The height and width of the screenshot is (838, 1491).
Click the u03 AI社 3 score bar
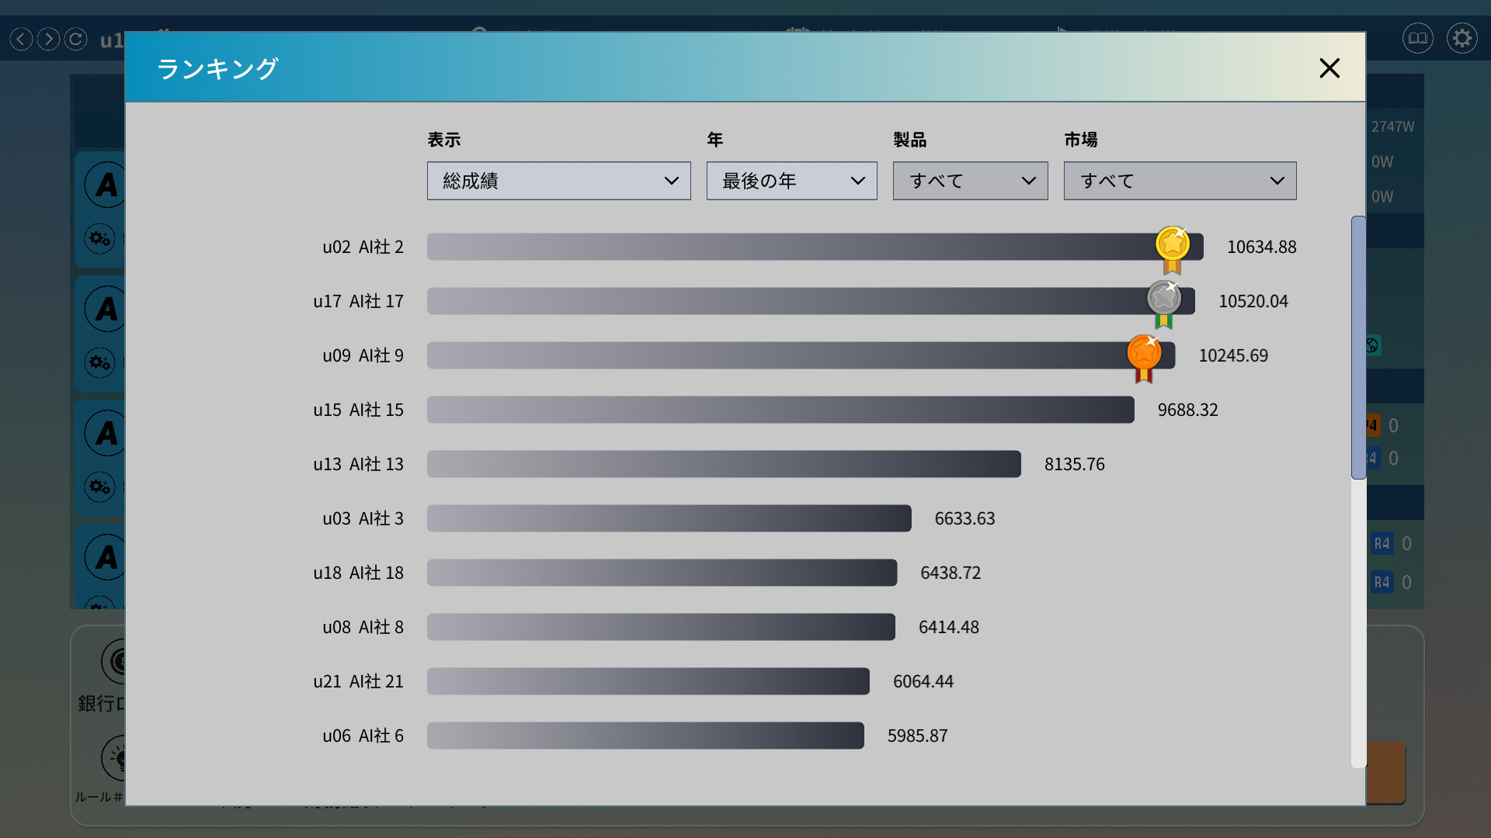(669, 518)
